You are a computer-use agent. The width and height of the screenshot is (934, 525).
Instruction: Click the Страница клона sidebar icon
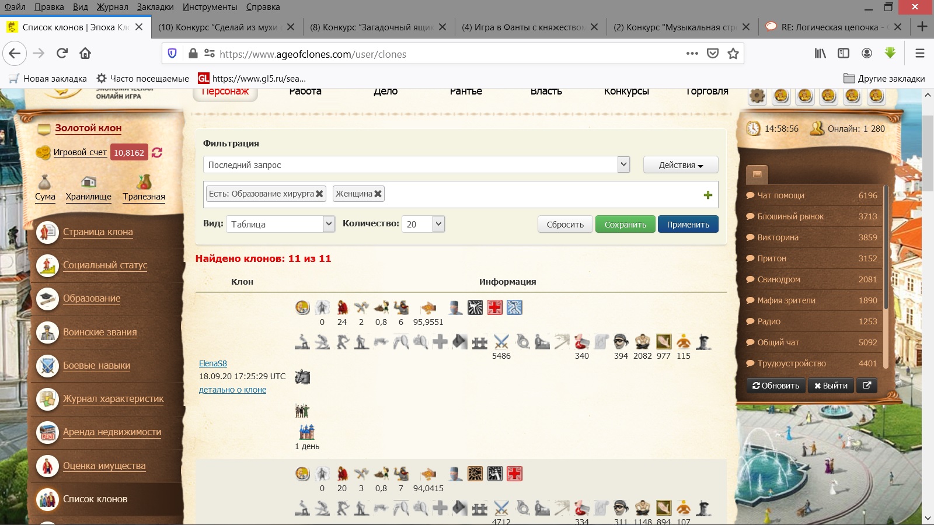[x=47, y=232]
